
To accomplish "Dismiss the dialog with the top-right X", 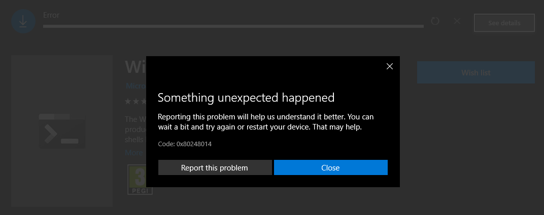I will pos(390,66).
